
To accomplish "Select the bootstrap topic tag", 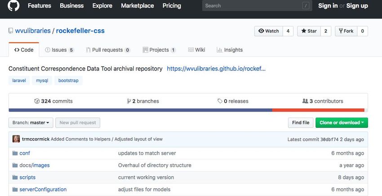I will (x=68, y=80).
